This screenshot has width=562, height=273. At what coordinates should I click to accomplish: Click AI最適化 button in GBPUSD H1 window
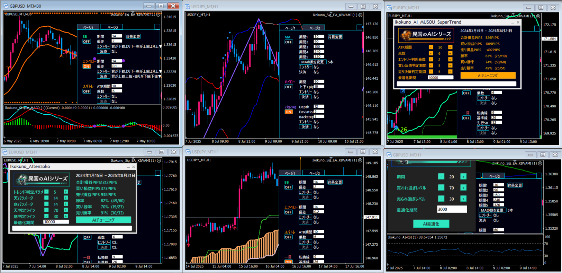(x=431, y=224)
